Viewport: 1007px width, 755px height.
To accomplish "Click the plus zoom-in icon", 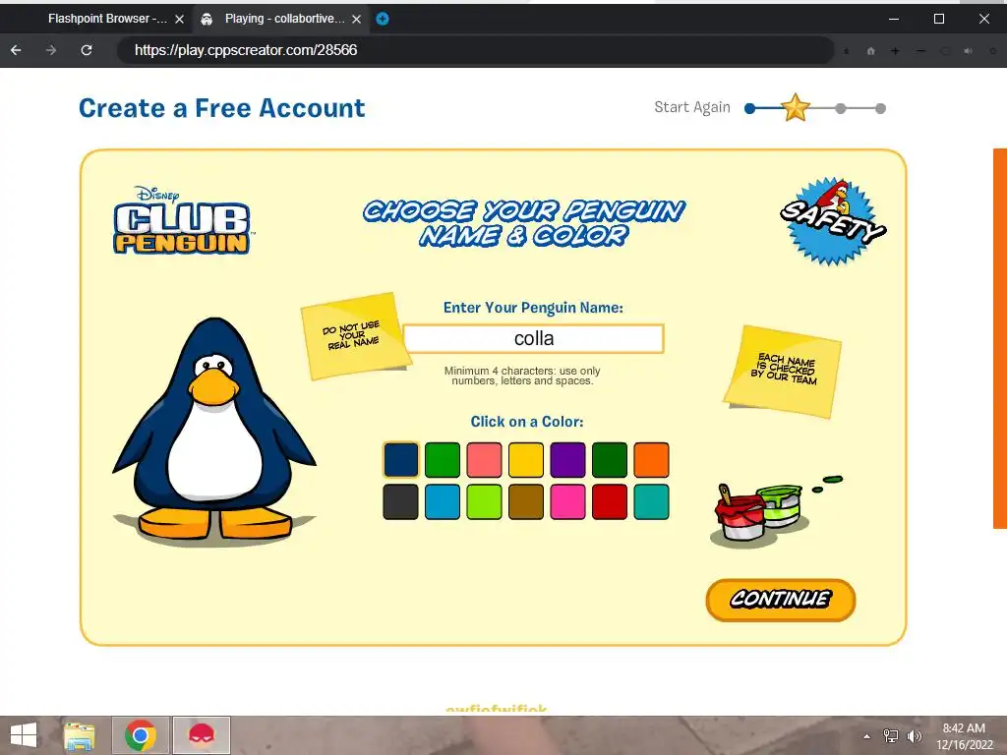I will 895,51.
